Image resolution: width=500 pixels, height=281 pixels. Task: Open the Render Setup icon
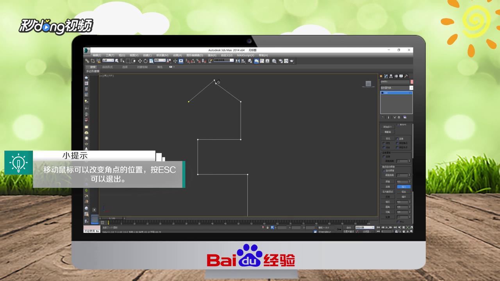(x=280, y=61)
